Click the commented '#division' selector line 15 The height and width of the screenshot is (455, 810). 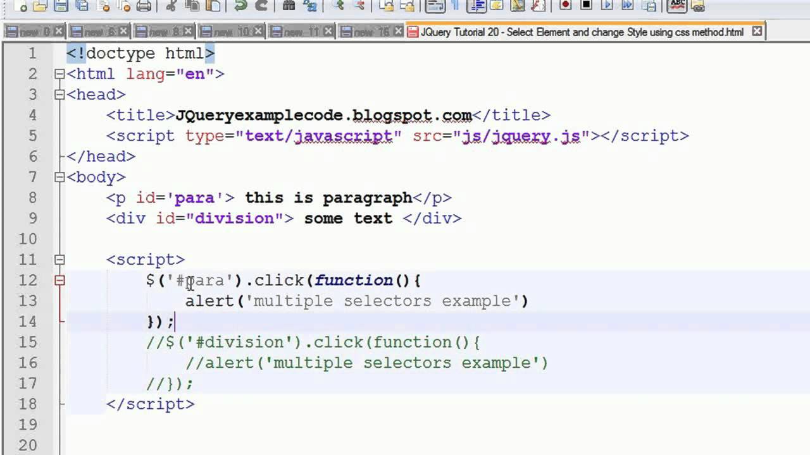coord(240,343)
